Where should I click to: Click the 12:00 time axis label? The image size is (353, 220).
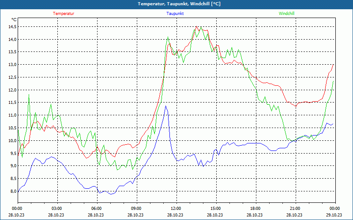[x=176, y=209]
